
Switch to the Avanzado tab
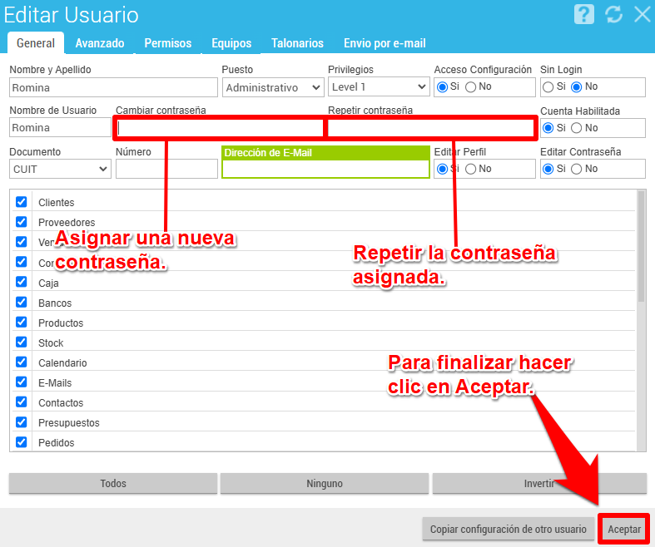click(x=100, y=43)
